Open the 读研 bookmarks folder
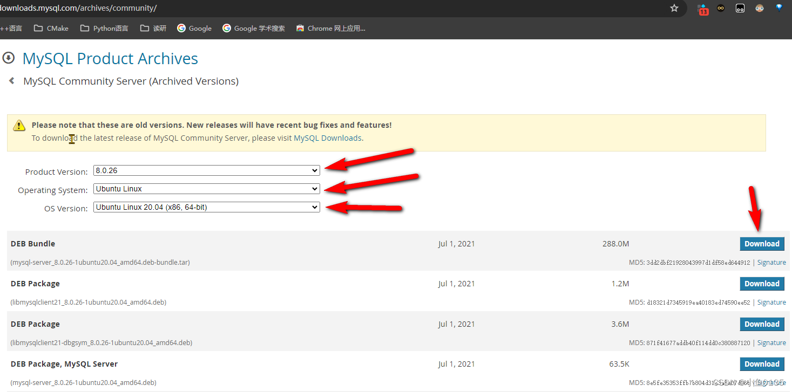This screenshot has height=392, width=792. 153,28
